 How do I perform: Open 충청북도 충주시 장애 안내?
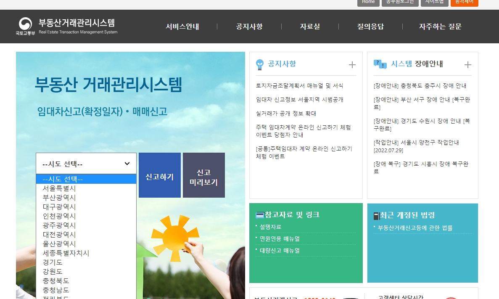(420, 86)
